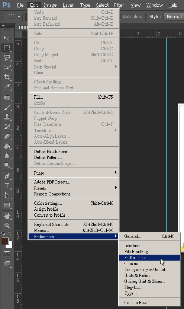The image size is (184, 309).
Task: Expand the tools panel with double arrows
Action: click(x=3, y=25)
